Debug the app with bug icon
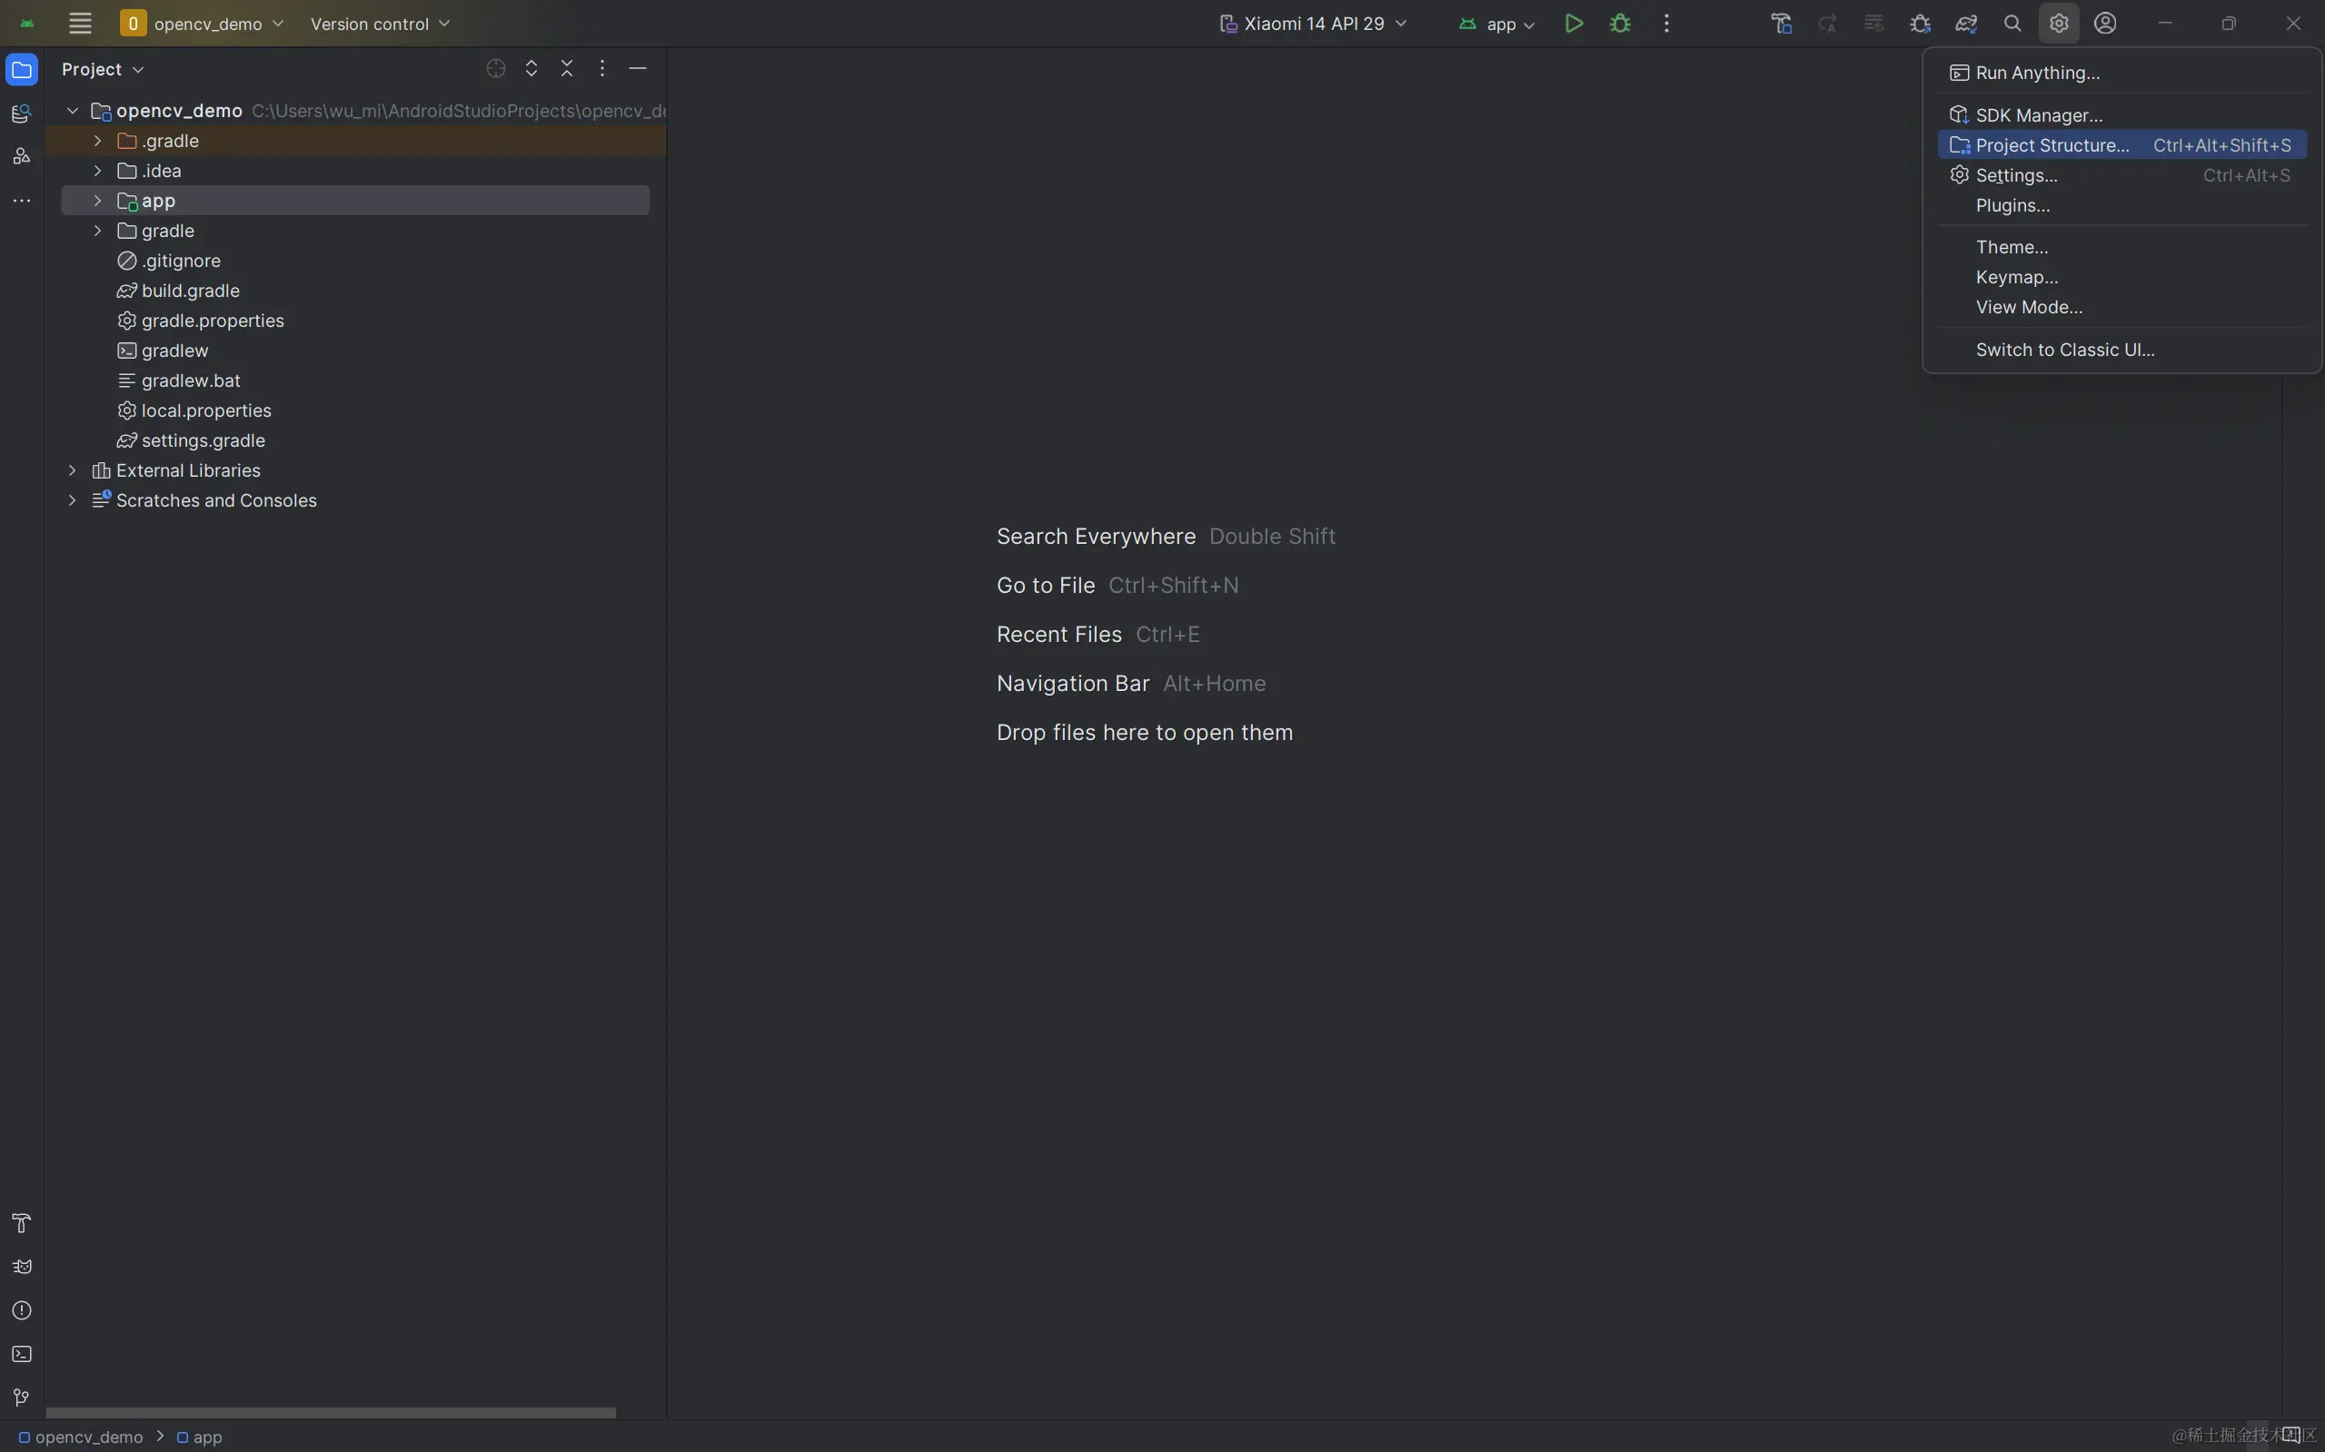 (1620, 23)
